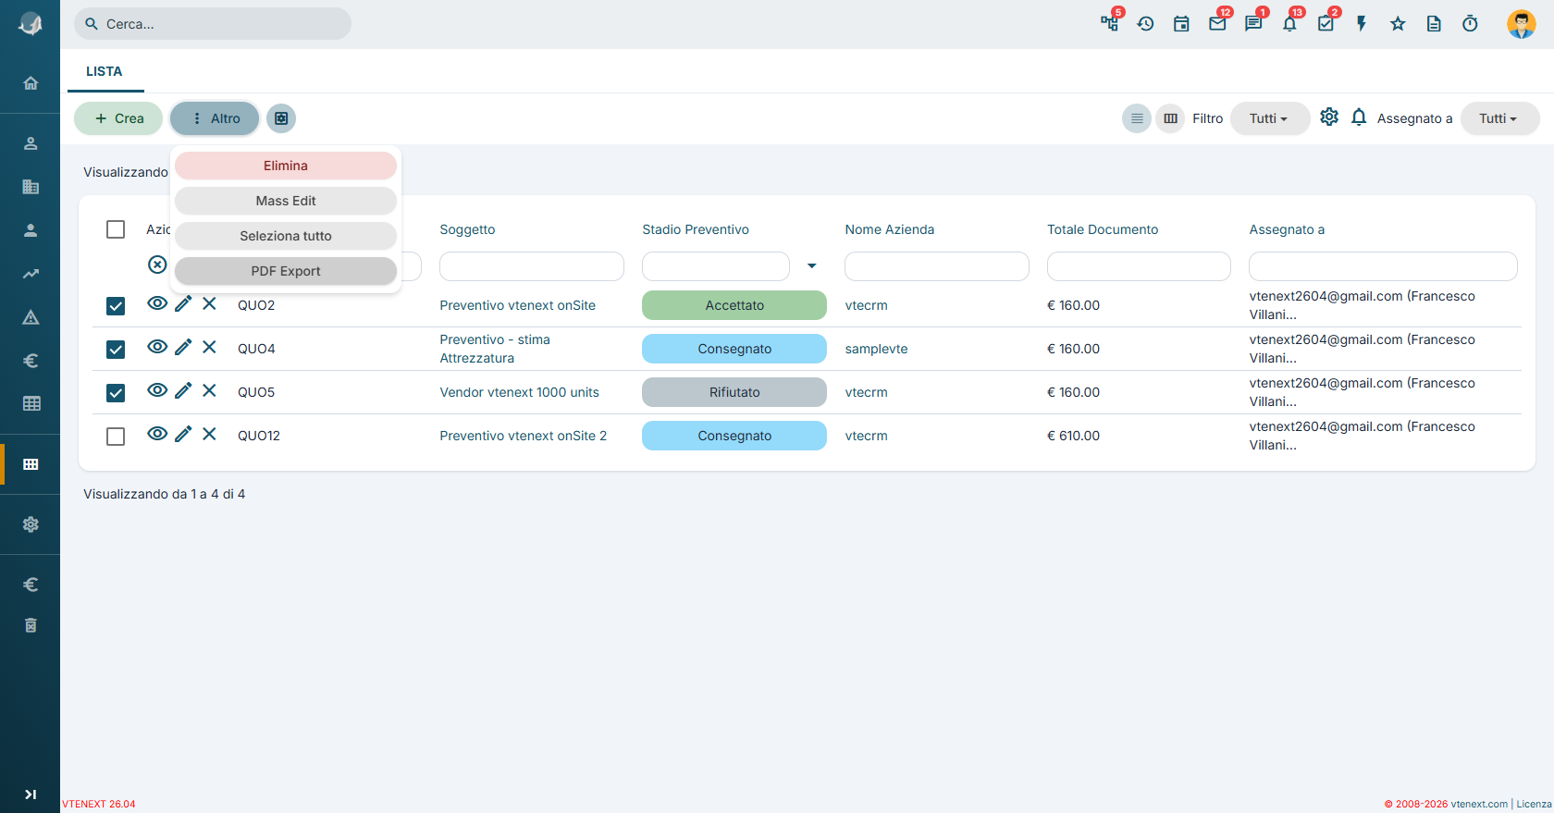Open Licenza footer link
Image resolution: width=1554 pixels, height=813 pixels.
[x=1534, y=804]
